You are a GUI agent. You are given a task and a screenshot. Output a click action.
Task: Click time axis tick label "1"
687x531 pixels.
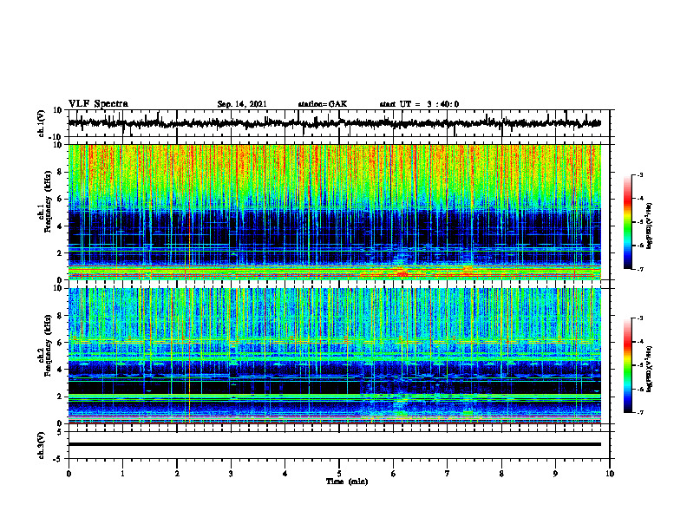(x=122, y=474)
